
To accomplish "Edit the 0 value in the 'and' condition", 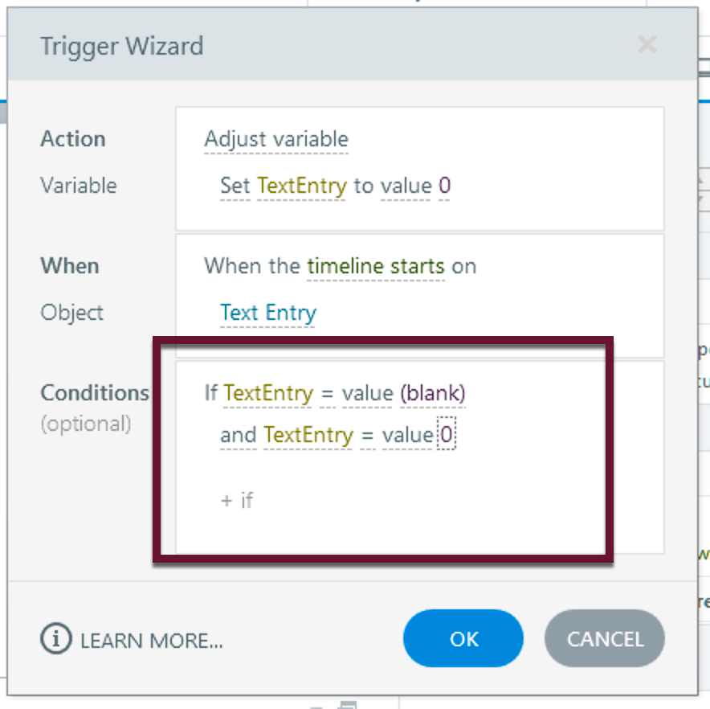I will (447, 435).
